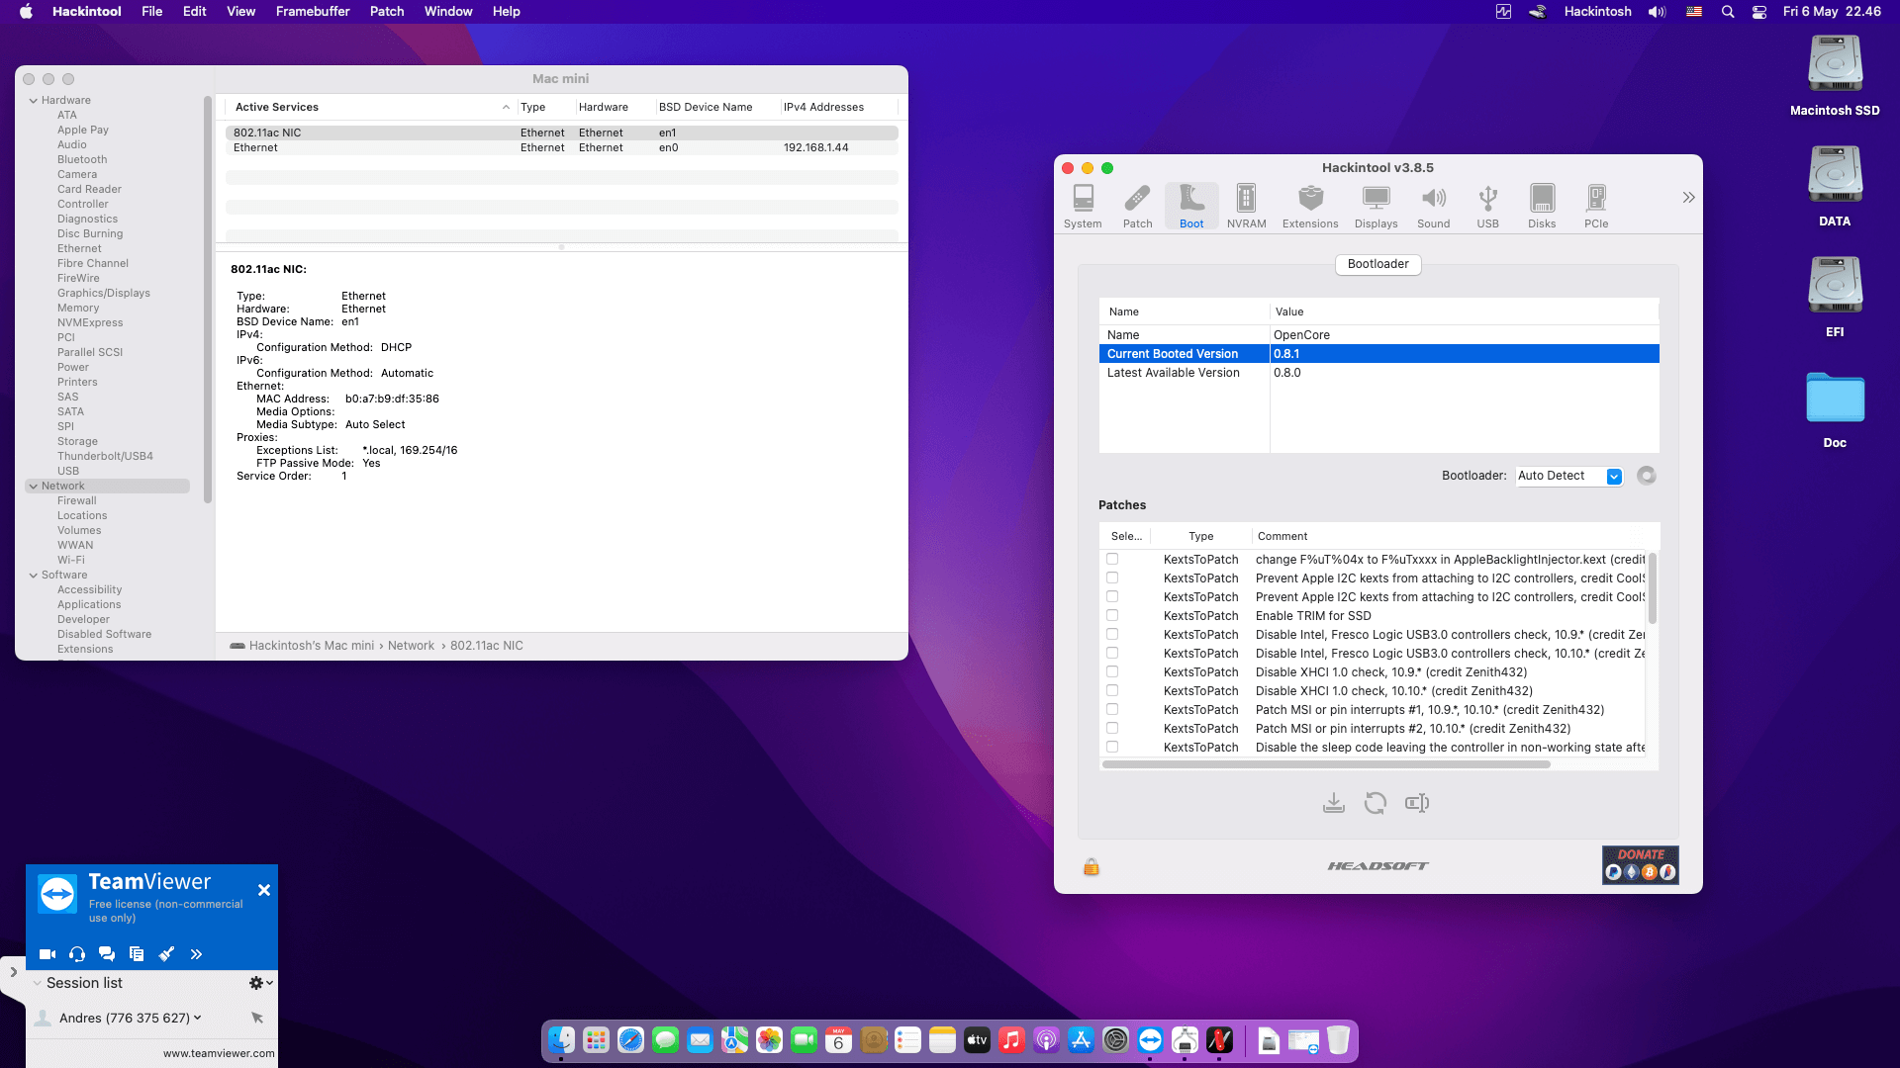
Task: Select the Macintosh SSD drive on the desktop
Action: pos(1835,76)
